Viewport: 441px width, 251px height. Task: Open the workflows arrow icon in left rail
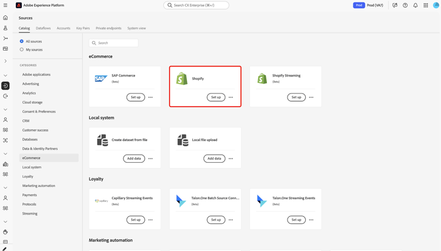click(x=5, y=38)
